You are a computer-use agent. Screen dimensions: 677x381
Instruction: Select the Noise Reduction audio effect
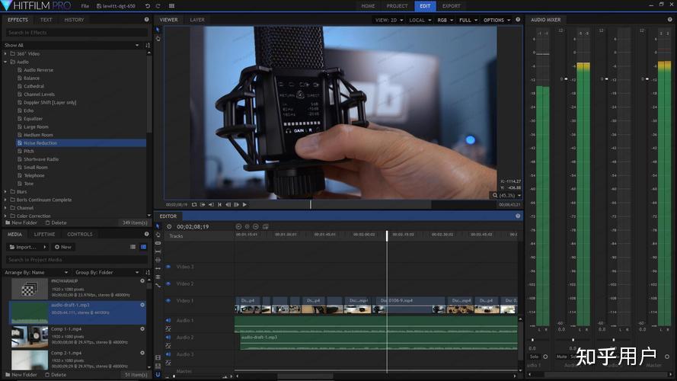click(x=40, y=143)
